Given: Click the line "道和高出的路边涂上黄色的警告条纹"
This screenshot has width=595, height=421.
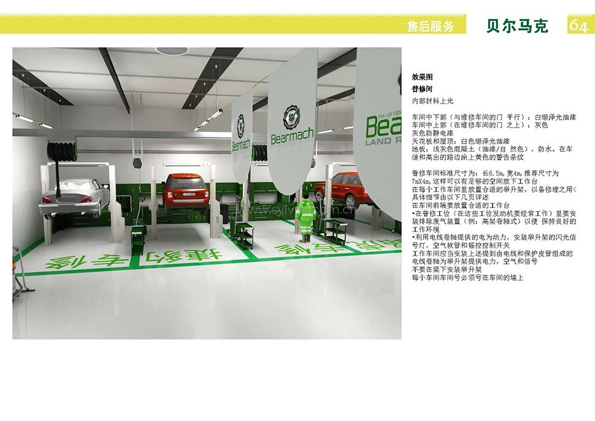Looking at the screenshot, I should coord(467,157).
